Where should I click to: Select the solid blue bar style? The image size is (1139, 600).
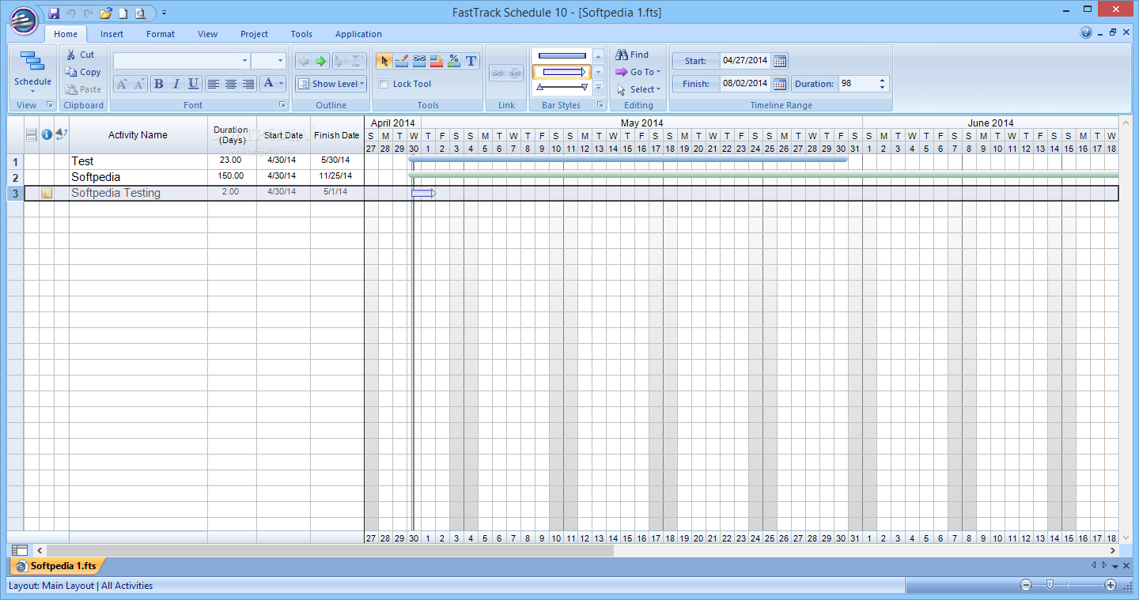pyautogui.click(x=562, y=55)
